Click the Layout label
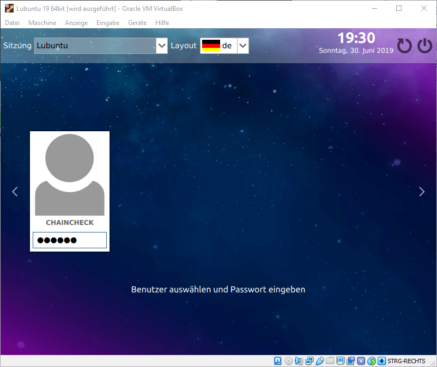The width and height of the screenshot is (437, 367). [184, 45]
